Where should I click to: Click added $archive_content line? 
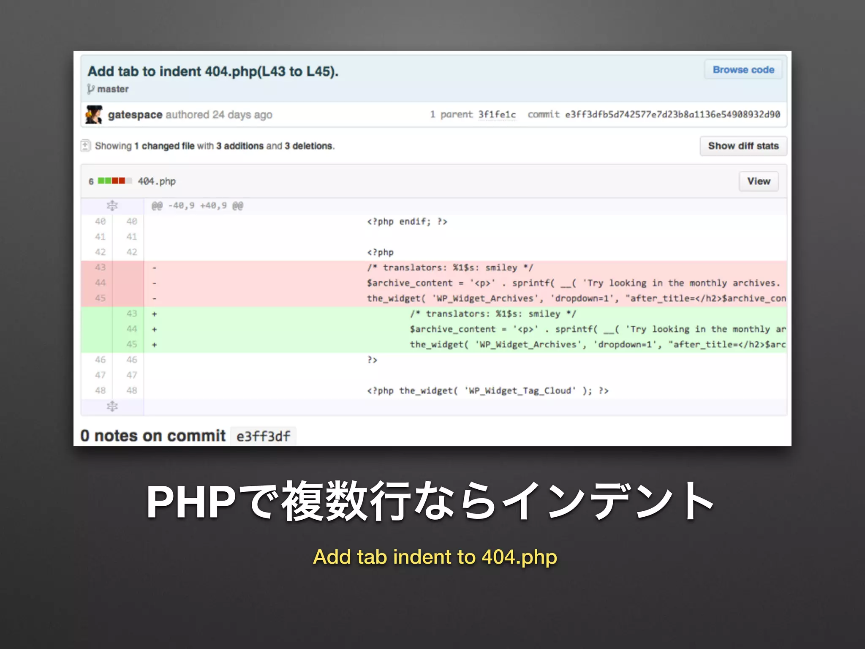pyautogui.click(x=598, y=329)
